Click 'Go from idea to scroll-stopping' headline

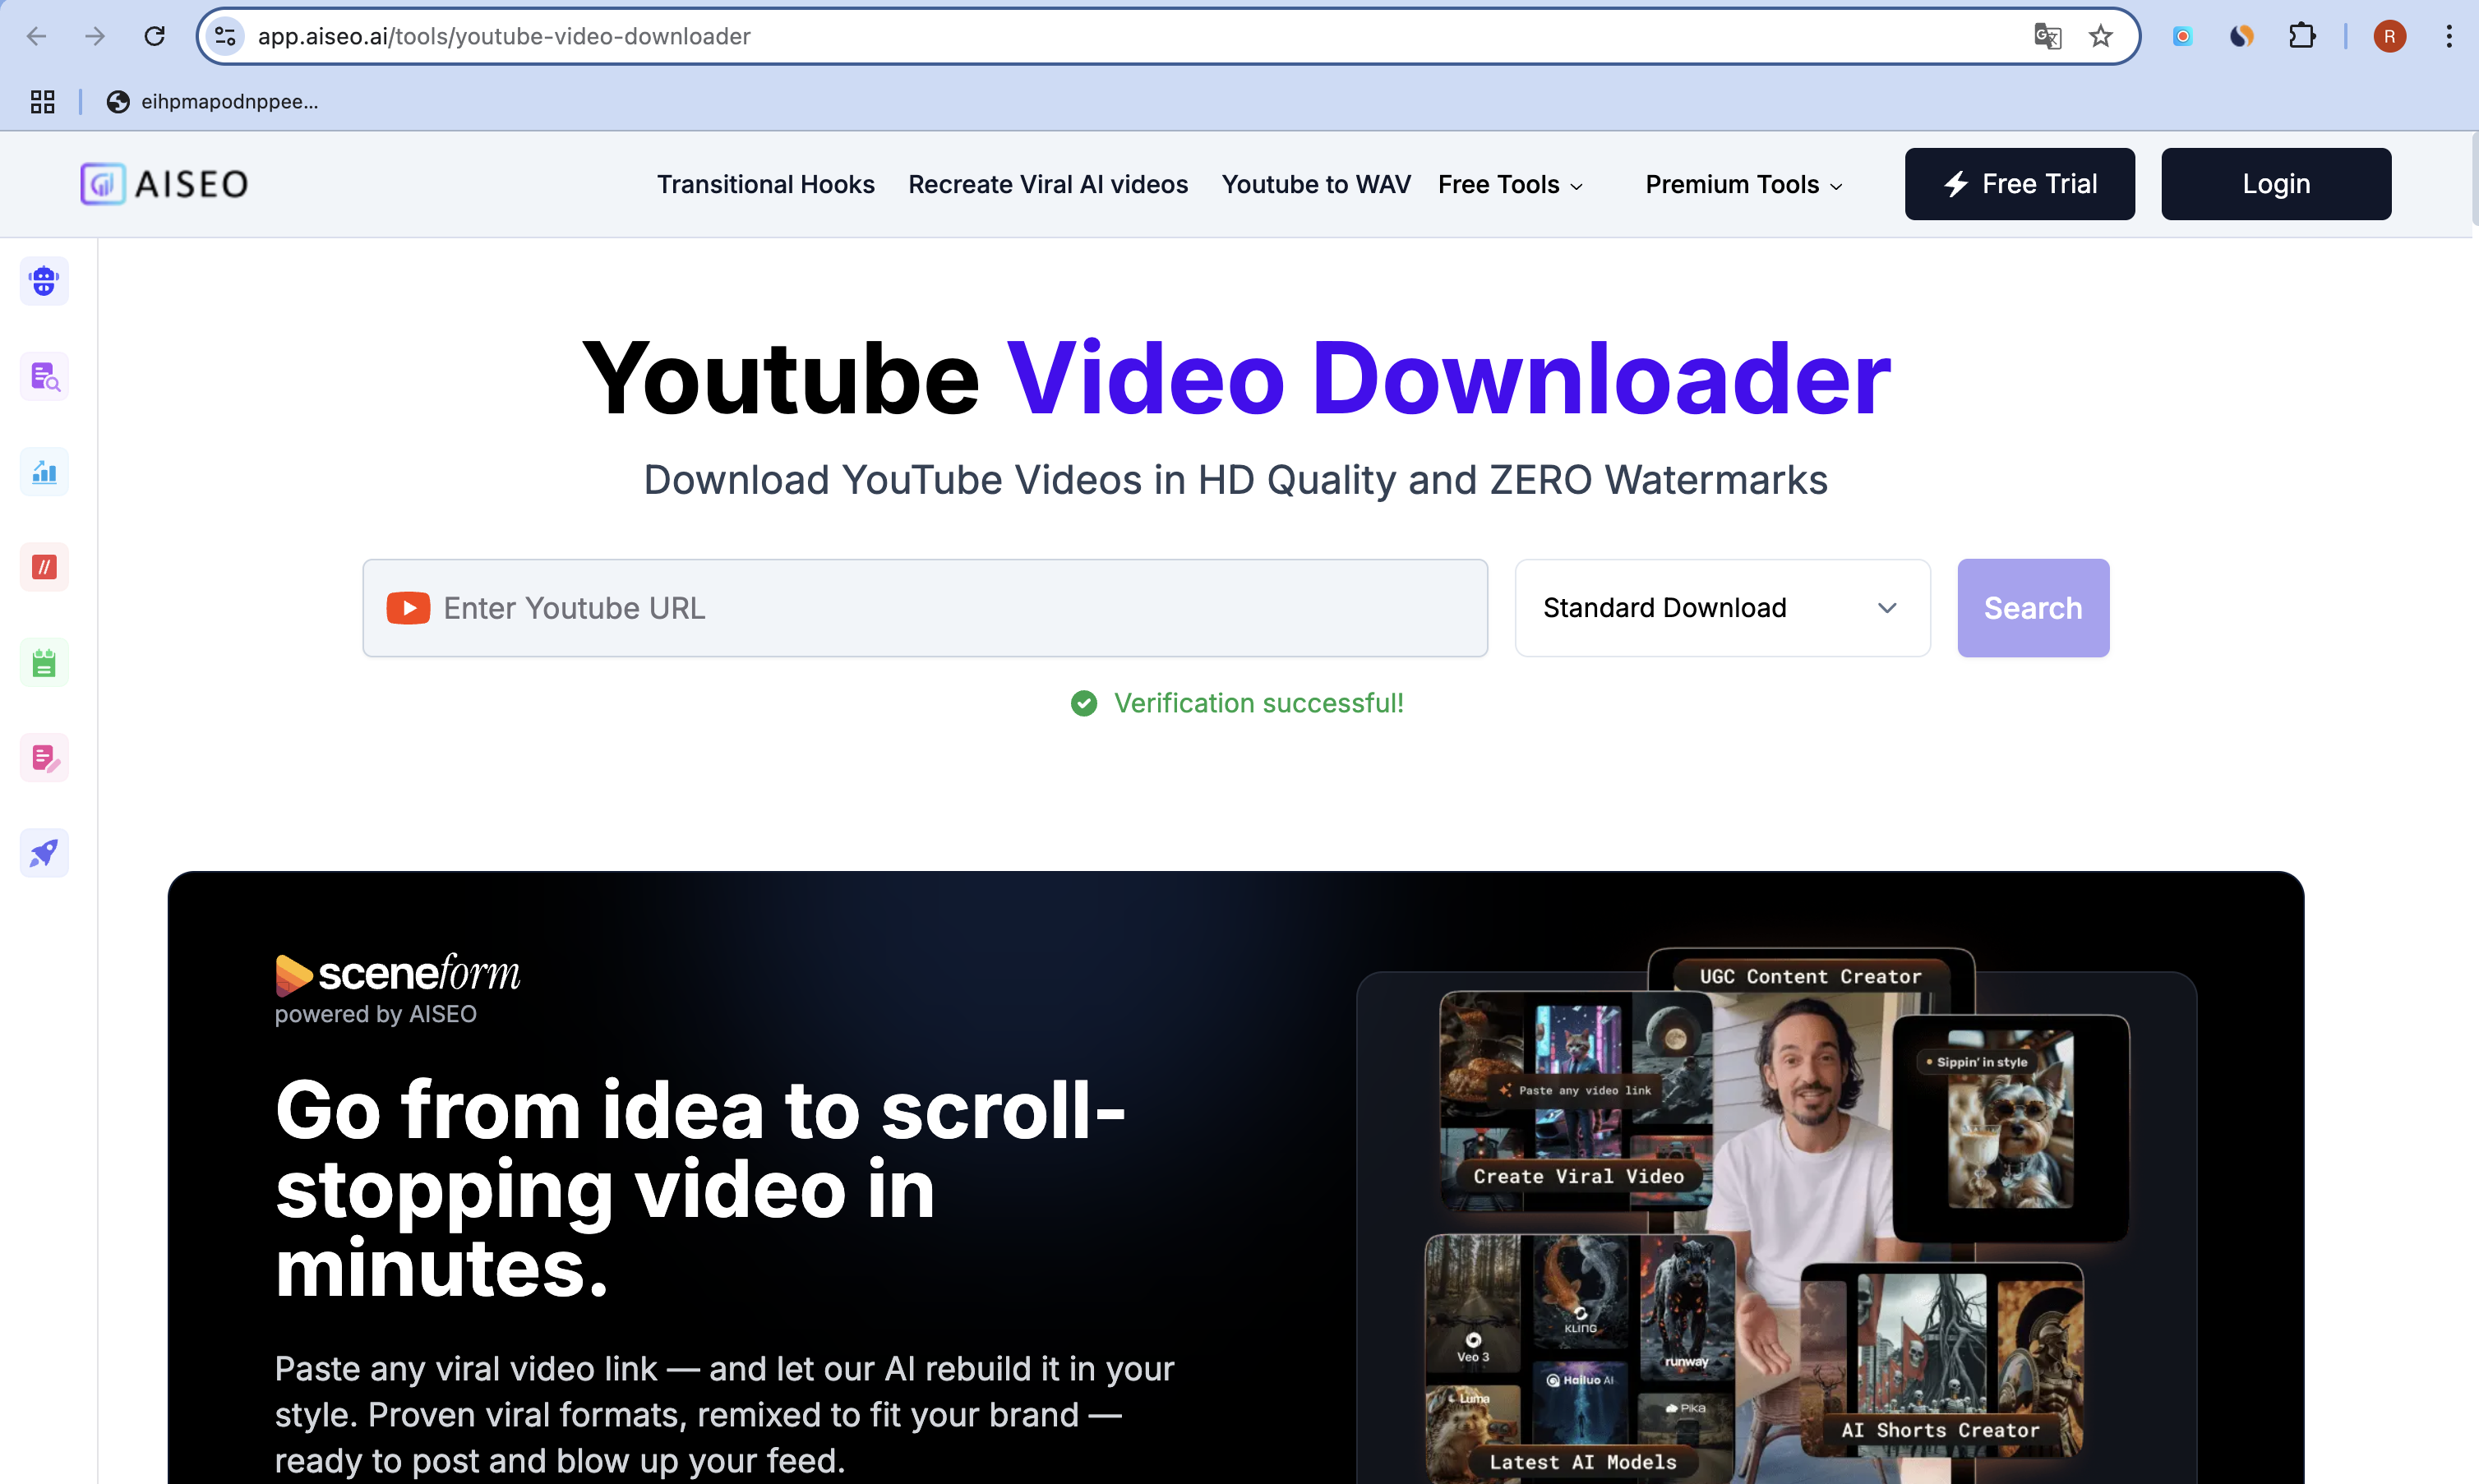pyautogui.click(x=700, y=1188)
